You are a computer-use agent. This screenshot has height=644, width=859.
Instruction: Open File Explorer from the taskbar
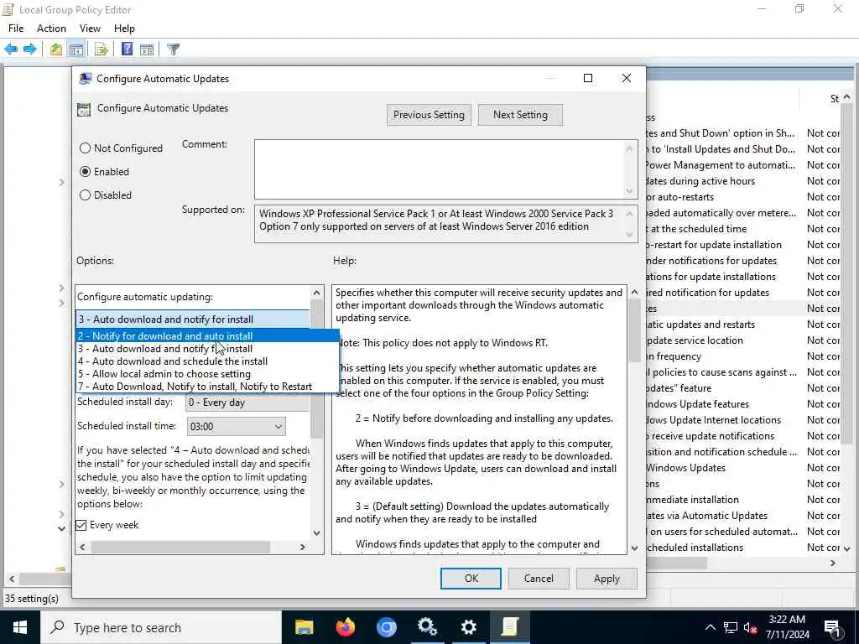[x=304, y=627]
